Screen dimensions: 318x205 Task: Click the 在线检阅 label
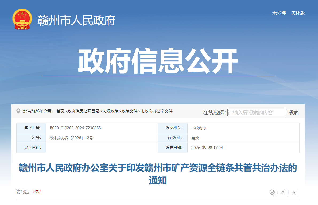(214, 113)
